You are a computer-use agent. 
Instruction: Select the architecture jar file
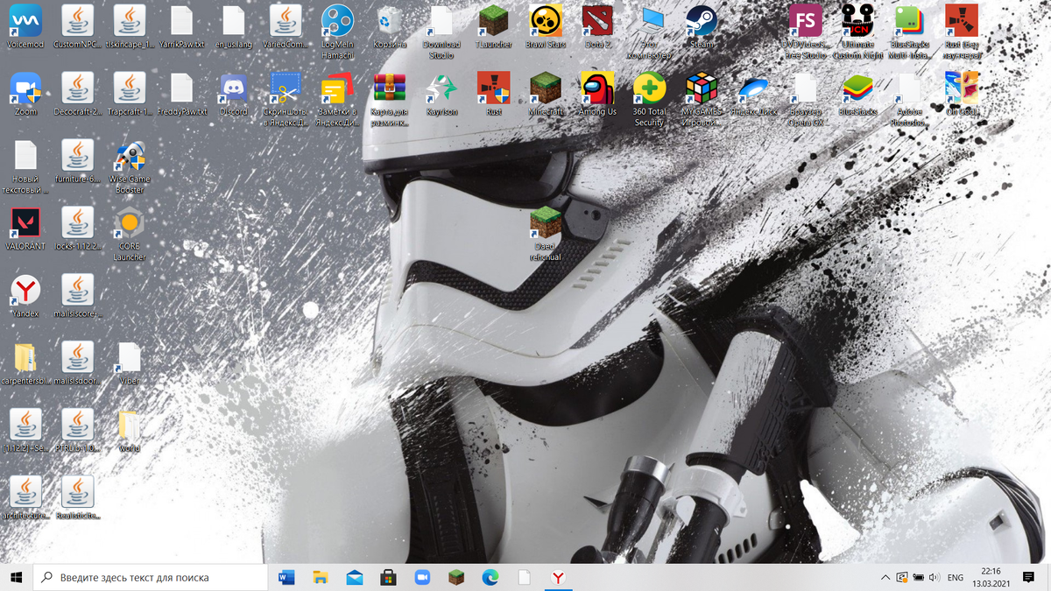25,498
